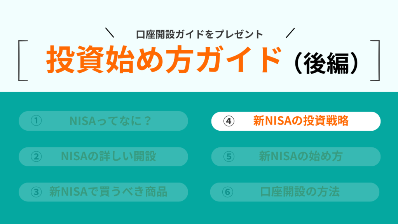The height and width of the screenshot is (224, 398).
Task: Click the orange 投資始め方ガイド title
Action: pos(163,61)
